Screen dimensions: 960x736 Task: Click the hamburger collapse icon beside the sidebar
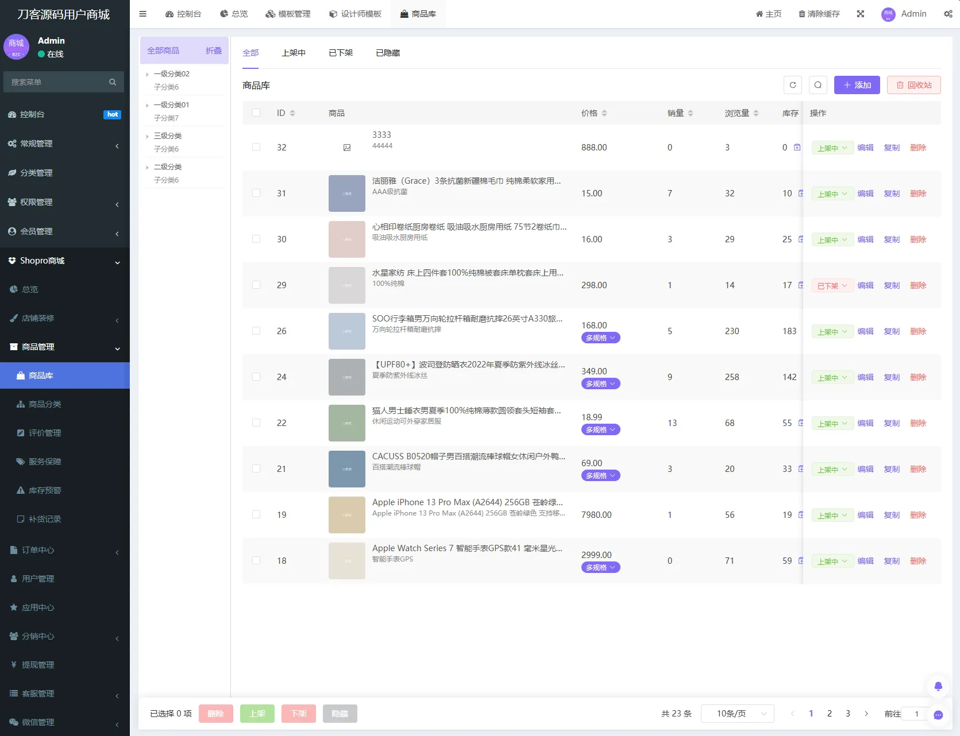(142, 13)
